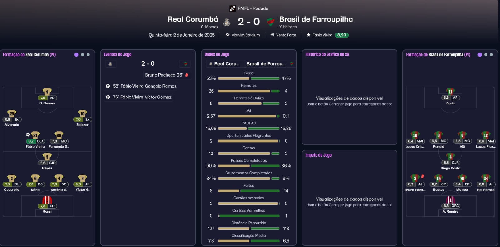Select Rossi's goalkeeper shirt icon
500x247 pixels.
pos(47,200)
